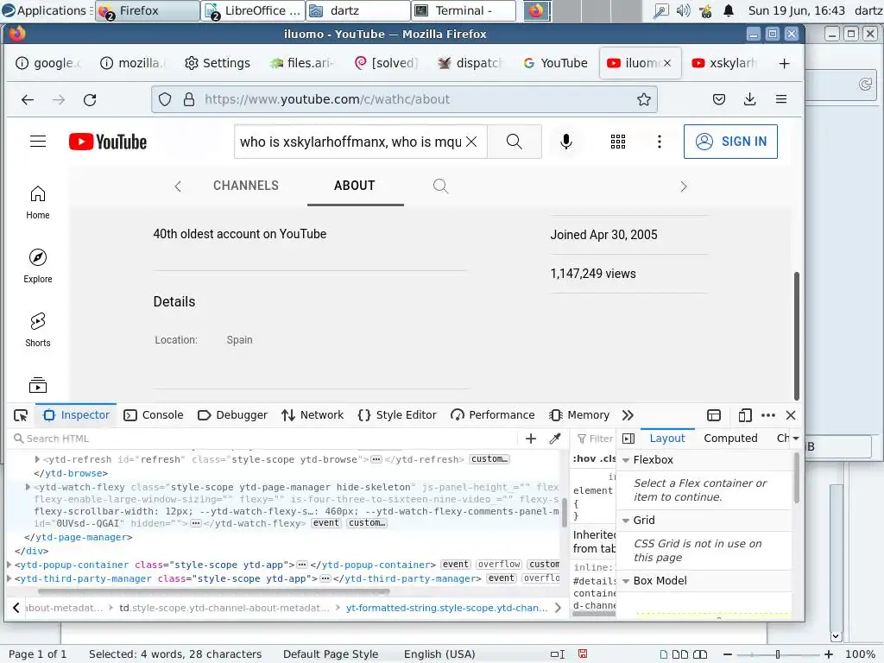
Task: Close the developer tools panel
Action: 791,415
